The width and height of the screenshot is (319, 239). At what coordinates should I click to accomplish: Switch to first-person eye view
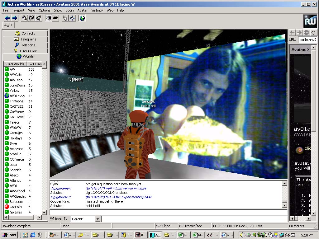48,18
